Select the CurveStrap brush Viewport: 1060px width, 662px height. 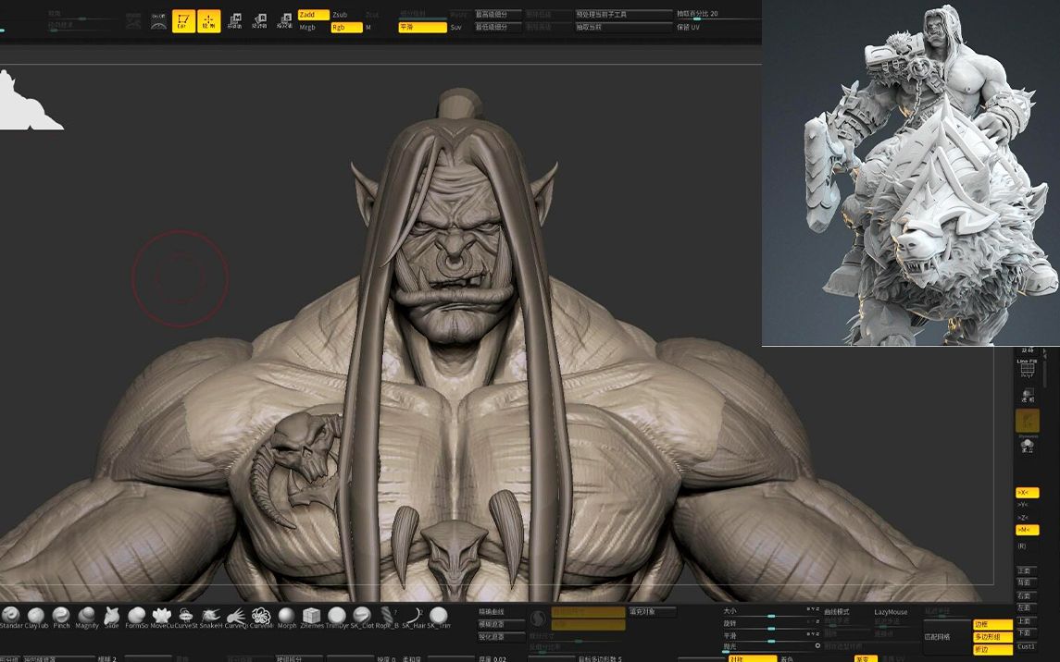(x=186, y=617)
